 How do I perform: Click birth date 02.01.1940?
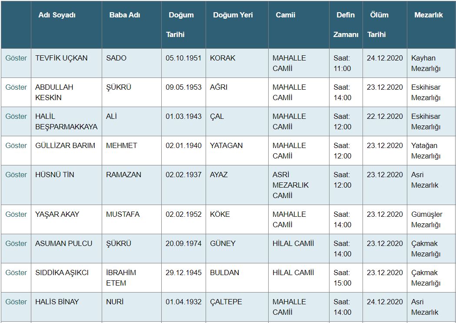(183, 145)
